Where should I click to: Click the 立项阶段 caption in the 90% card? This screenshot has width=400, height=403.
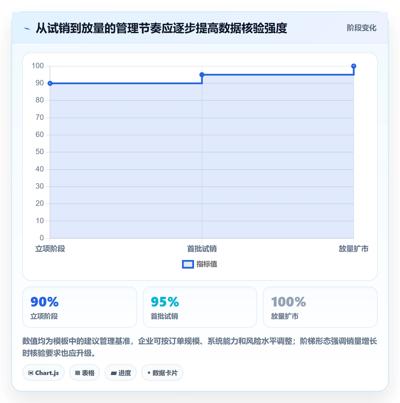point(44,316)
